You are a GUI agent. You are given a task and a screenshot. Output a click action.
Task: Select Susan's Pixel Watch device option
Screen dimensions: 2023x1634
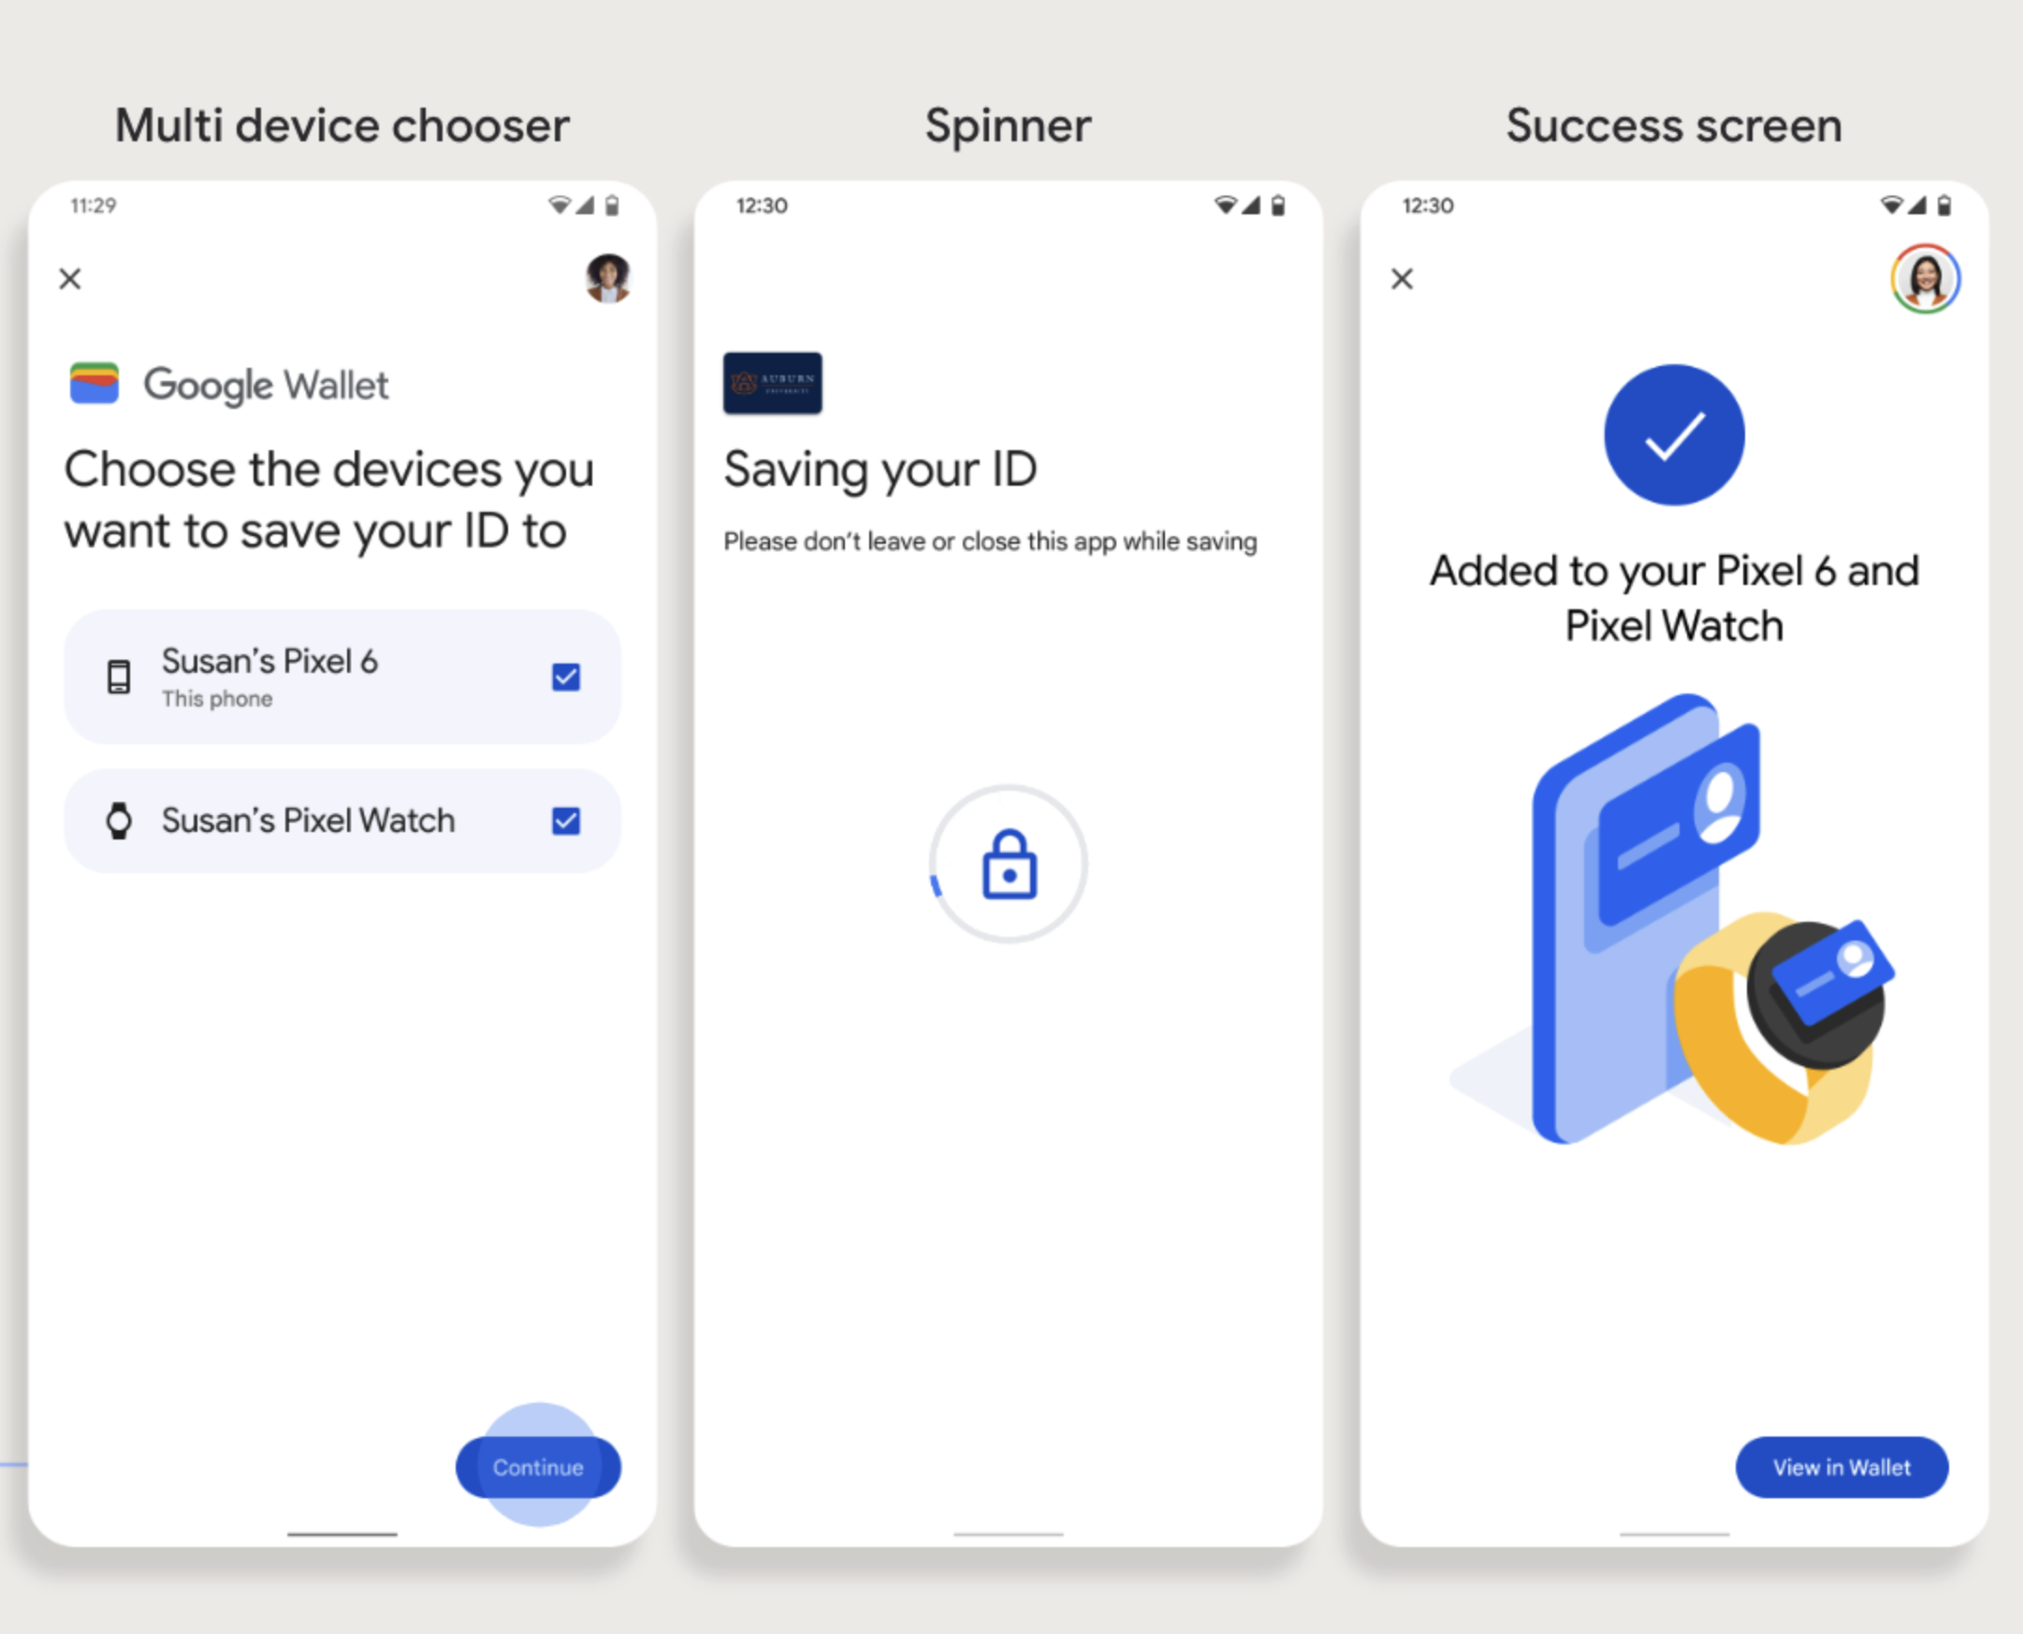pos(350,819)
